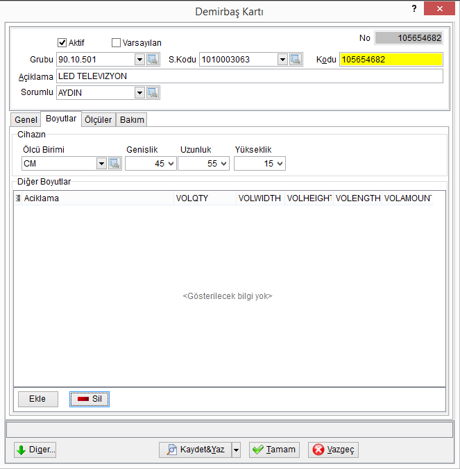460x469 pixels.
Task: Expand the Ölcü Birimi dropdown
Action: click(x=101, y=164)
